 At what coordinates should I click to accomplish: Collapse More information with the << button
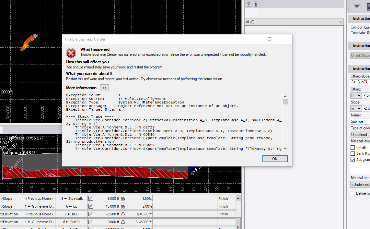104,88
